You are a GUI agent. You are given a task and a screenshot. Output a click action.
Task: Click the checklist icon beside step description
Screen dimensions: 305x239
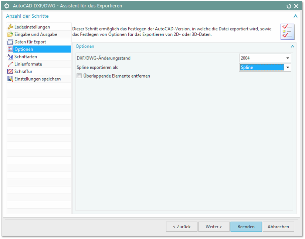287,32
